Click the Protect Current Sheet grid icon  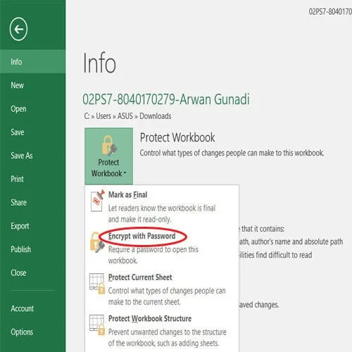[97, 283]
